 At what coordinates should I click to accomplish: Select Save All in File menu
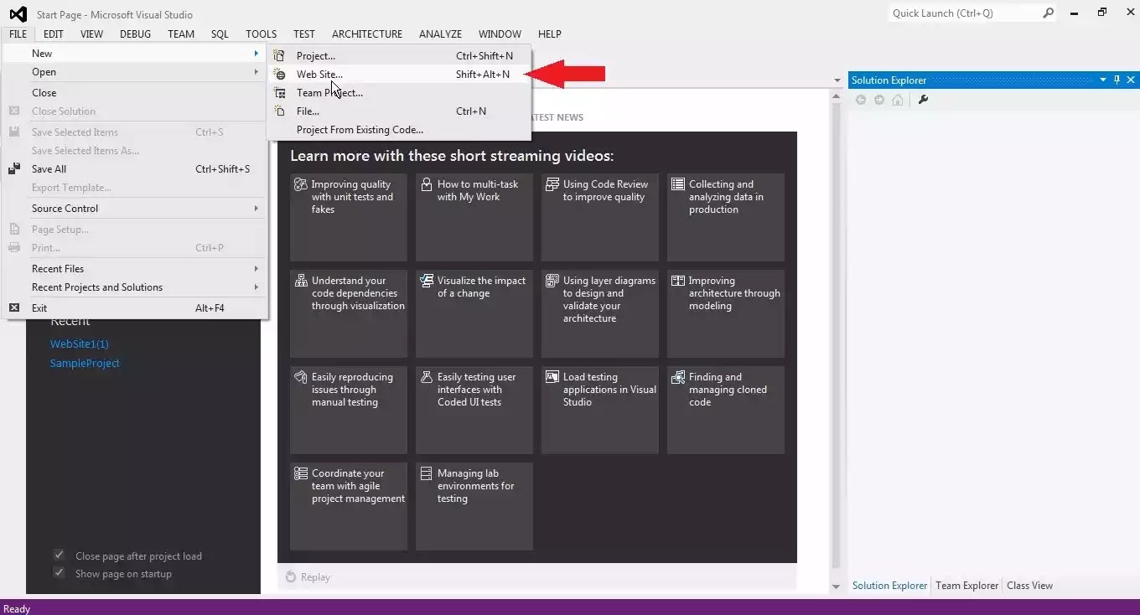pos(135,169)
